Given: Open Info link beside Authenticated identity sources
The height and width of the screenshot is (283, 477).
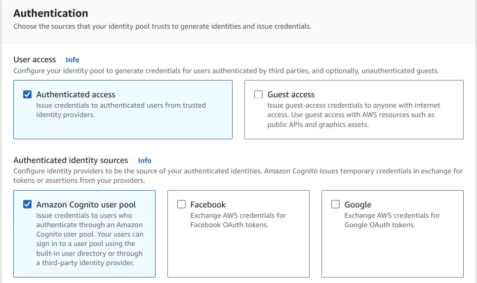Looking at the screenshot, I should tap(145, 161).
